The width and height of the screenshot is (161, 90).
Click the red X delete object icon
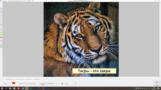[x=1, y=41]
